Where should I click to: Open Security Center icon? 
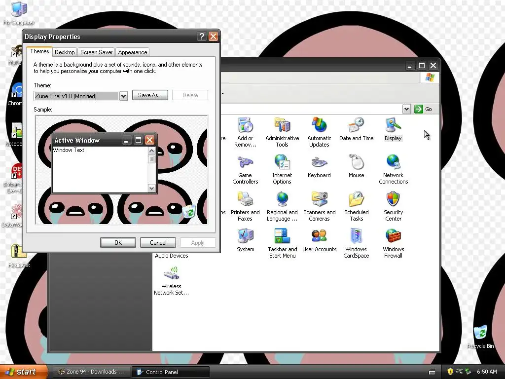point(393,206)
